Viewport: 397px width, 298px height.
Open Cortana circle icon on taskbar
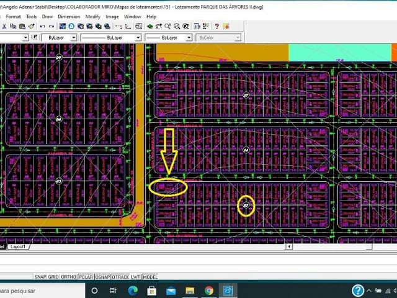[x=94, y=291]
